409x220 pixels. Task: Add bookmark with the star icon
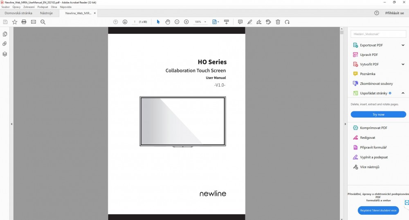tap(15, 22)
